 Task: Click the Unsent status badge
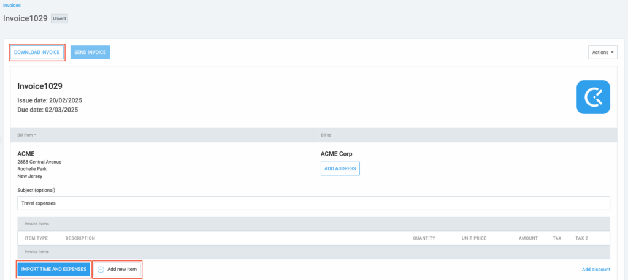tap(59, 18)
